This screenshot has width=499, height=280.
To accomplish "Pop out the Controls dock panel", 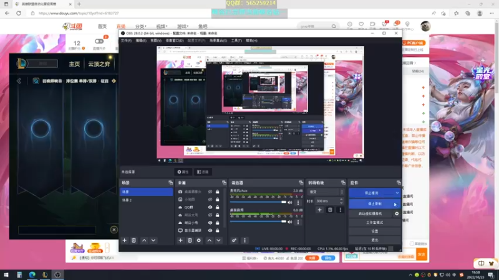I will pyautogui.click(x=399, y=183).
